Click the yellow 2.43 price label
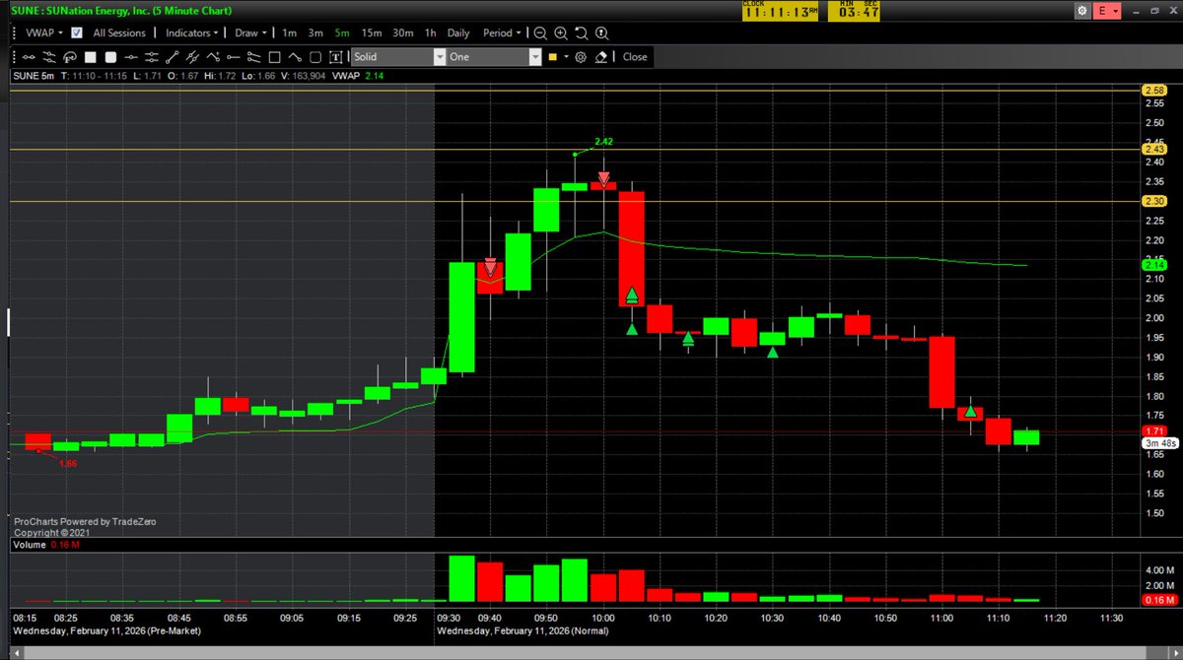Screen dimensions: 1183x660 [x=1153, y=149]
